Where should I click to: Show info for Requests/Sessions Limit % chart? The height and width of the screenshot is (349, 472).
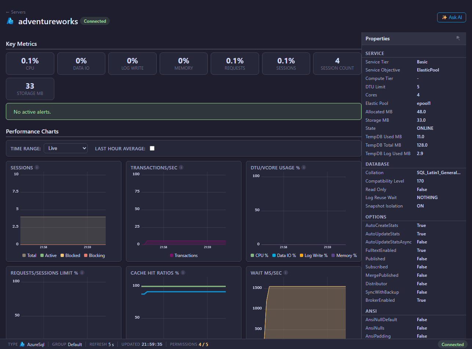[x=82, y=273]
